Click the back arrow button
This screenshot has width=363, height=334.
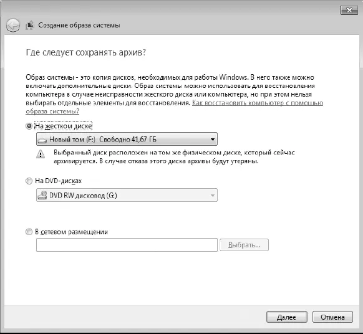pyautogui.click(x=12, y=25)
